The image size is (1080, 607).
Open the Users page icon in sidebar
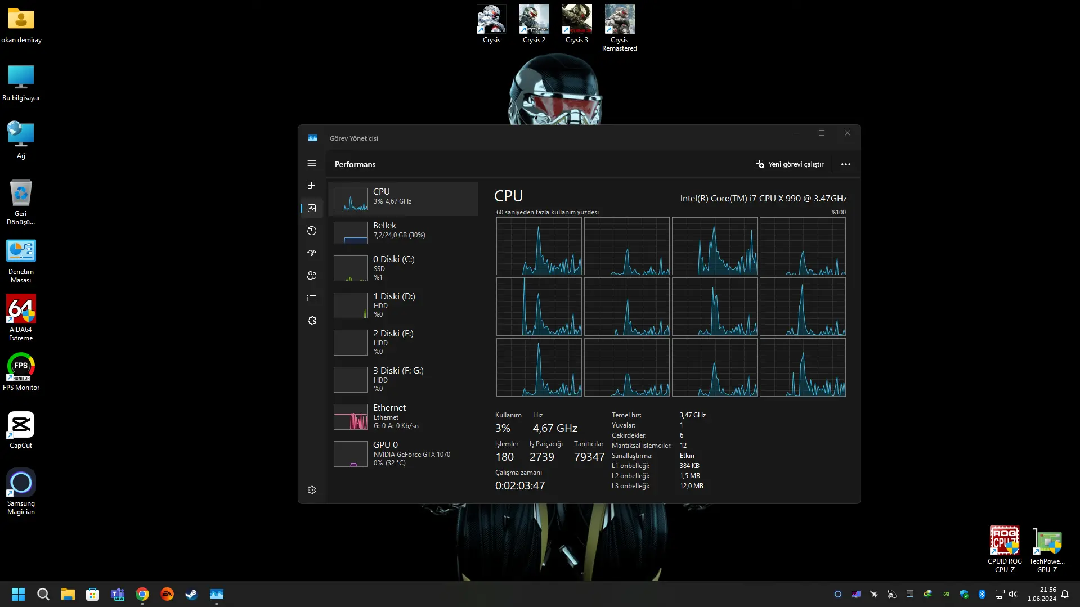click(x=312, y=276)
